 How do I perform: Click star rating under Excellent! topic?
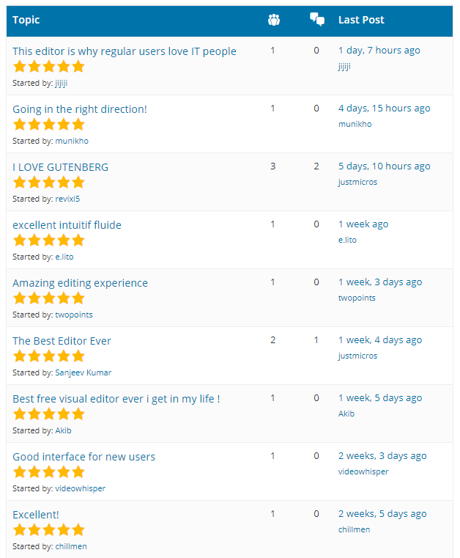pos(48,530)
